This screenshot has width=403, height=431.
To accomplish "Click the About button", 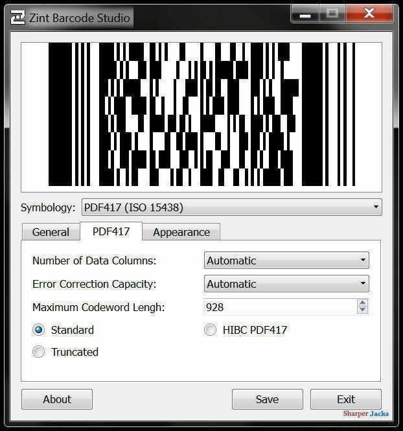I will [57, 399].
